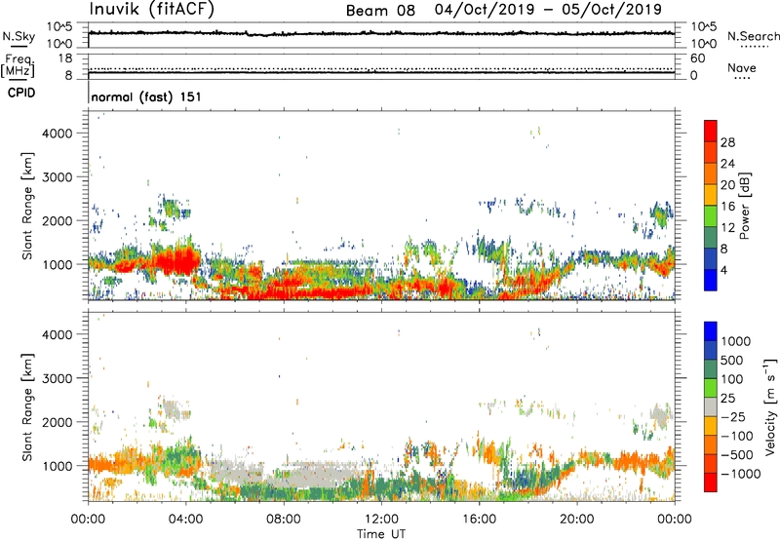Click the 'Inuvik (fitACF)' plot title

click(152, 10)
